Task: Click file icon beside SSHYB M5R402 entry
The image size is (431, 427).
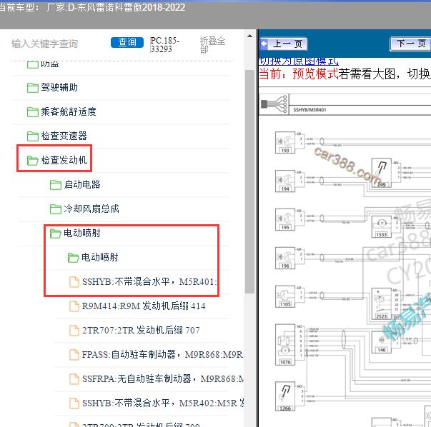Action: tap(74, 403)
